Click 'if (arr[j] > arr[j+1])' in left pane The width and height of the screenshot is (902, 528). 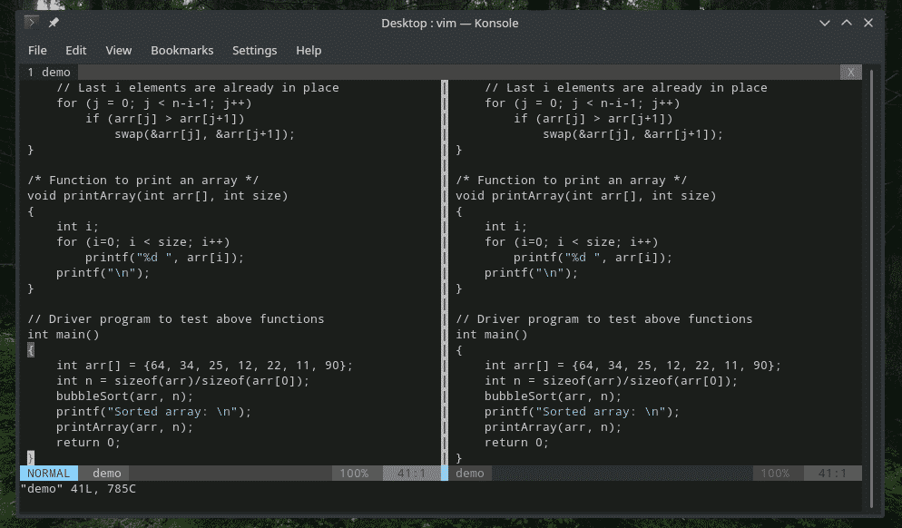[164, 119]
